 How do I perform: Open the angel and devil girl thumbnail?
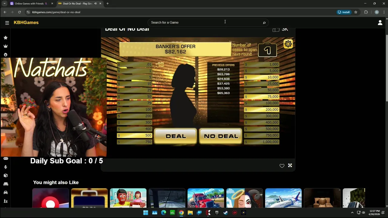point(245,198)
